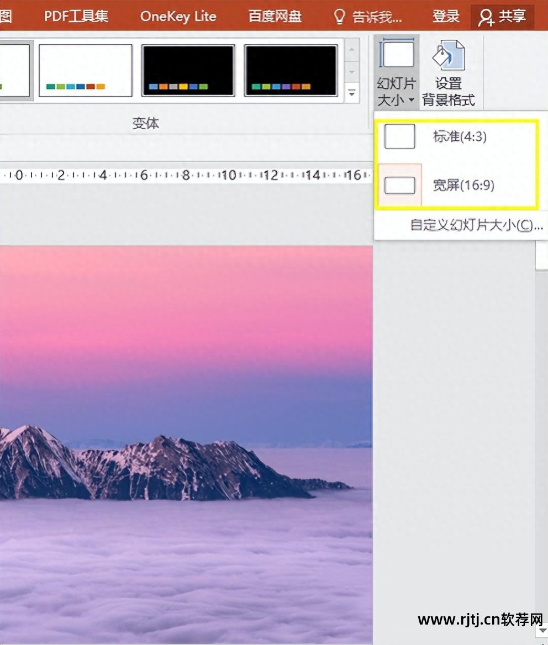Click the 16:9 widescreen ratio preview icon
Viewport: 548px width, 645px height.
tap(399, 185)
